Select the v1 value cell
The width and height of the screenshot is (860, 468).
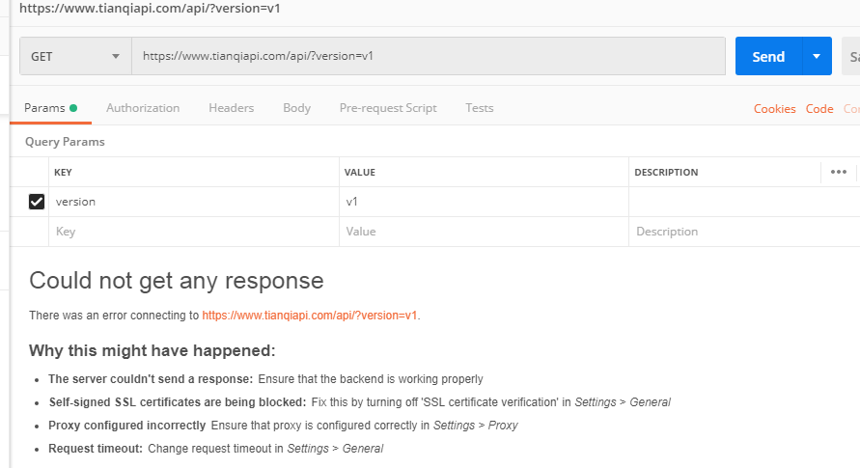[x=483, y=202]
